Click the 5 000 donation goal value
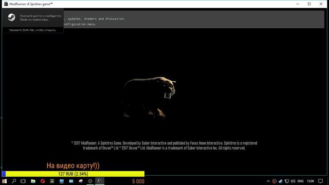Image resolution: width=329 pixels, height=185 pixels. (x=138, y=181)
